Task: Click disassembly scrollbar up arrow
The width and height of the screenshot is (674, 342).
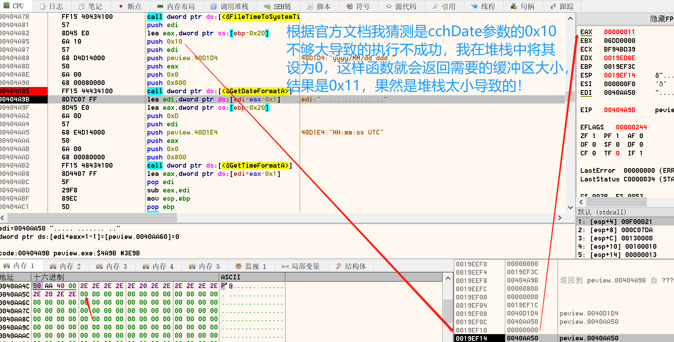Action: tap(571, 18)
